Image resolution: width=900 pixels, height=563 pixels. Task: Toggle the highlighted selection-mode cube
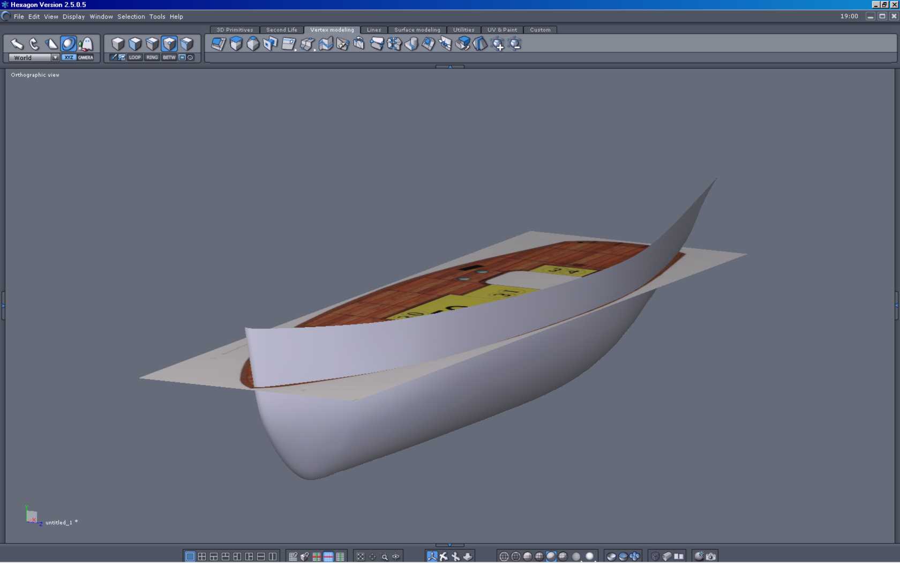(x=169, y=43)
